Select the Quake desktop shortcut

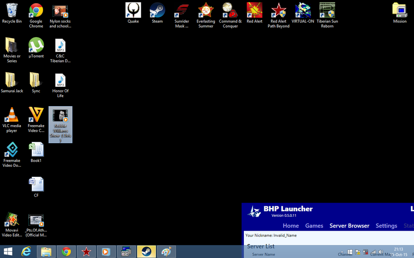tap(133, 13)
